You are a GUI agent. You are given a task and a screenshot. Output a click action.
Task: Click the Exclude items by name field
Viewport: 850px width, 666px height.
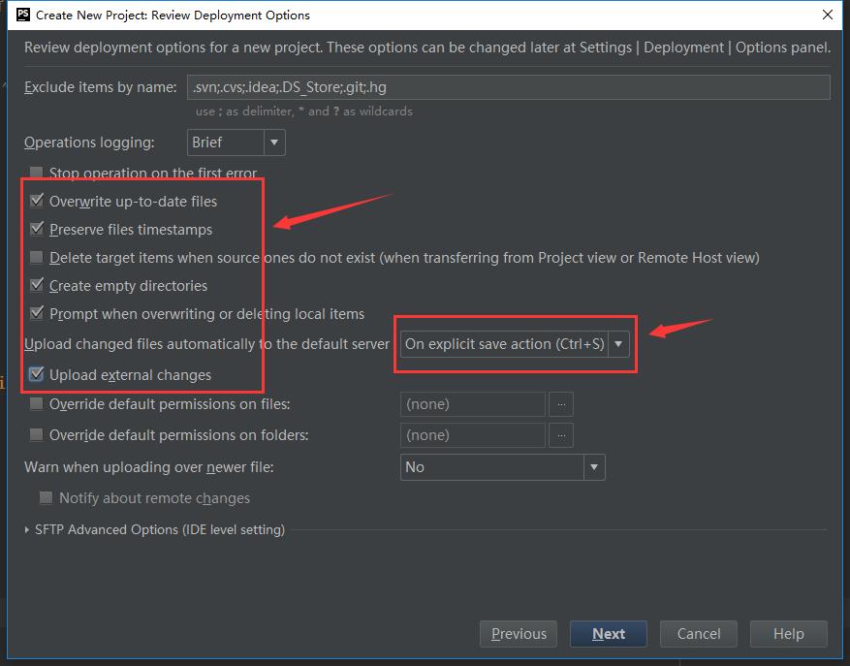pos(509,87)
